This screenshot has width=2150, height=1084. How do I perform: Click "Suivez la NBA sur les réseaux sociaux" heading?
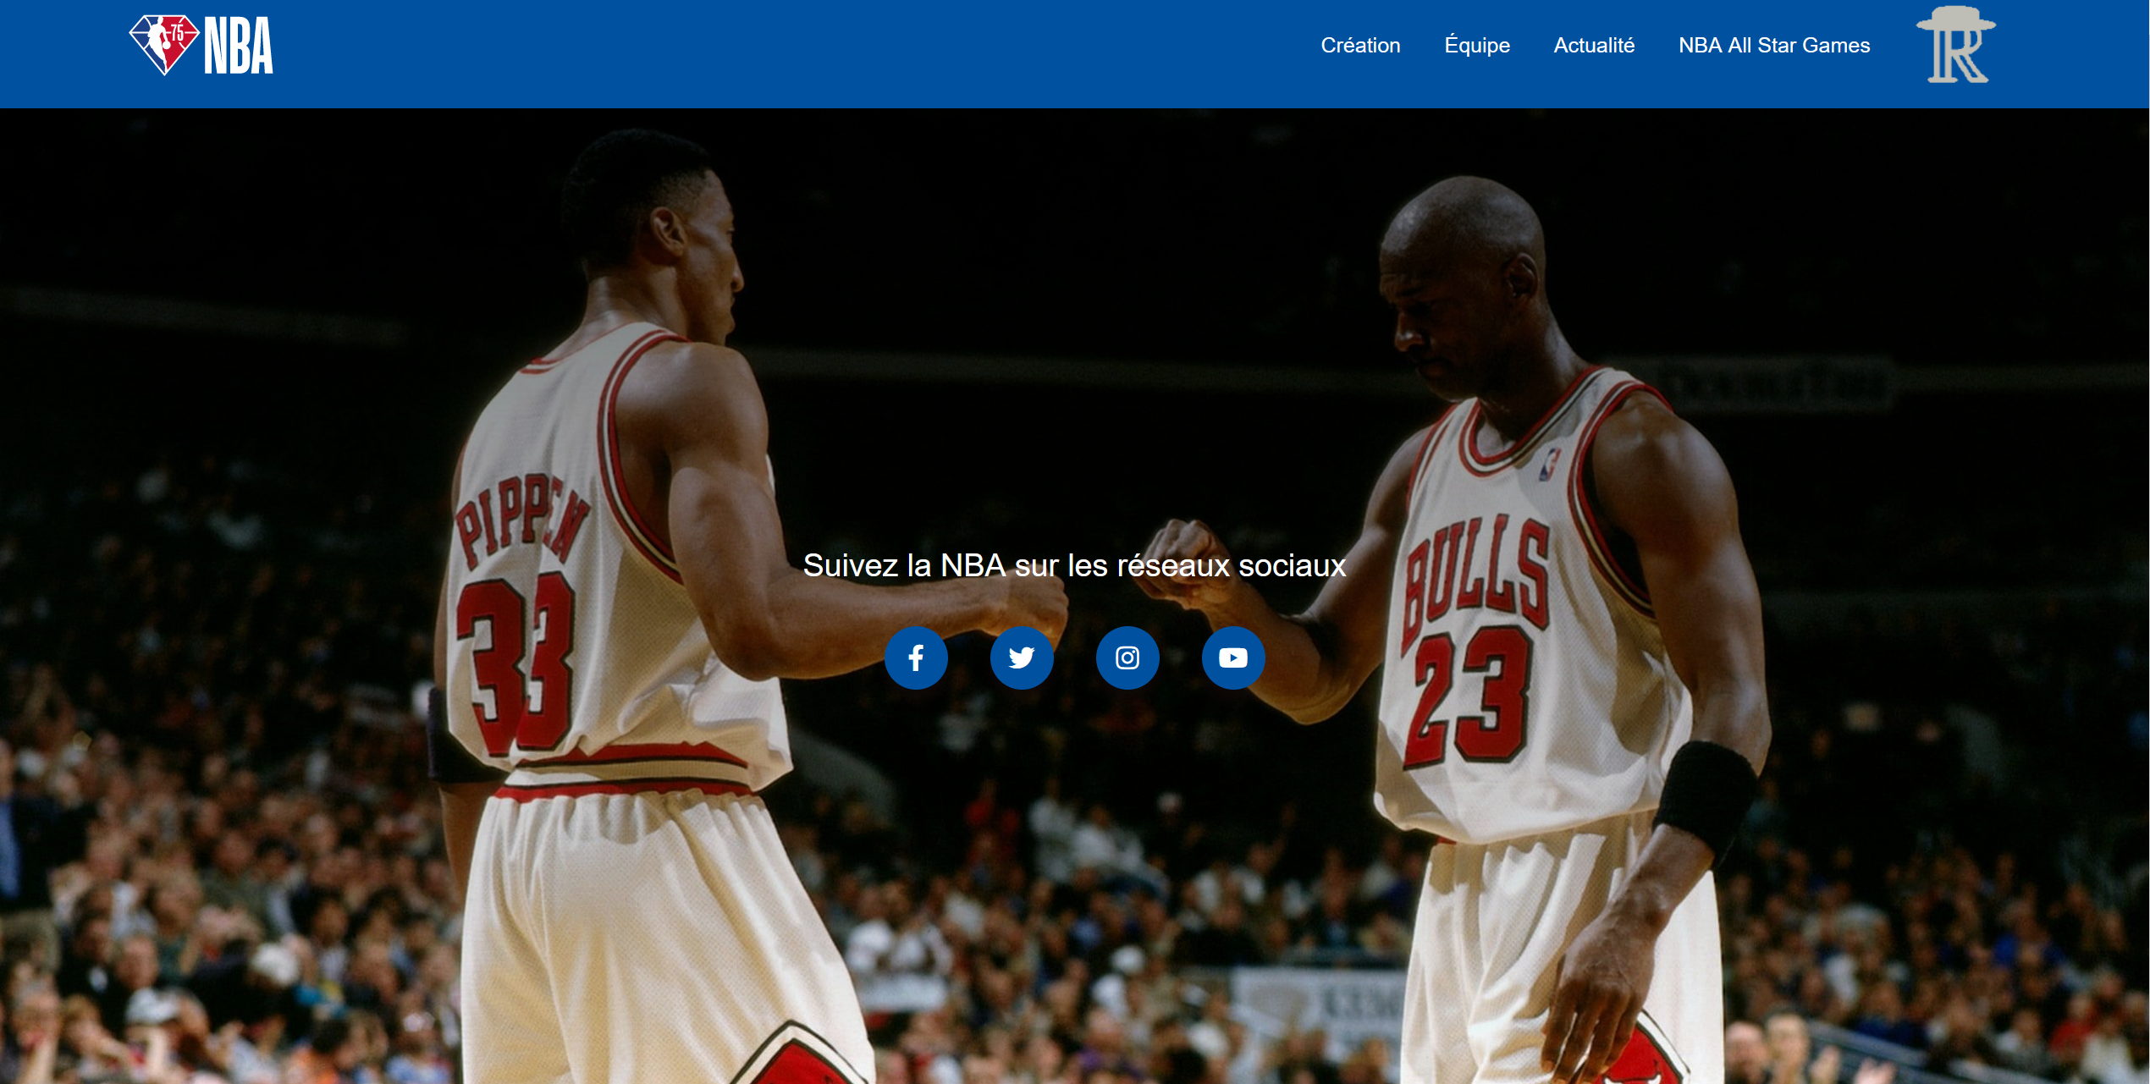click(1074, 565)
